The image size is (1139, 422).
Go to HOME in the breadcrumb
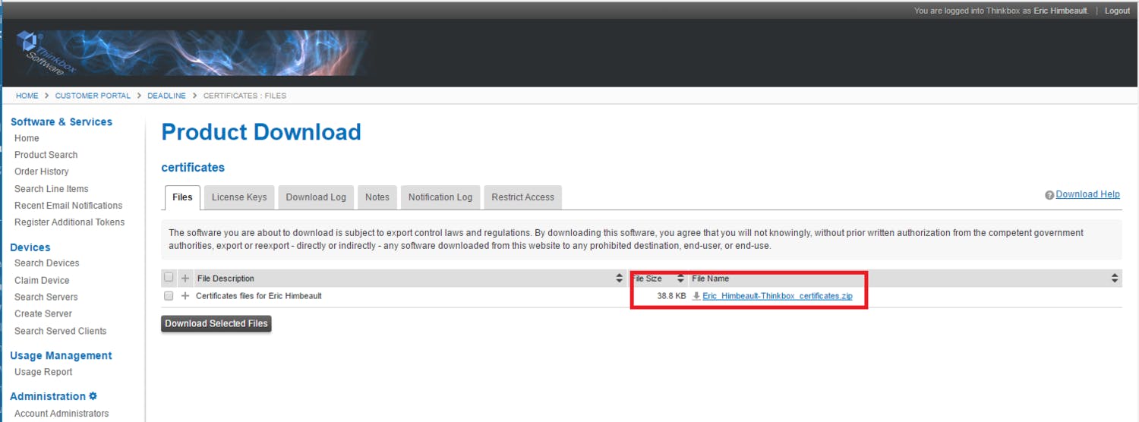27,96
